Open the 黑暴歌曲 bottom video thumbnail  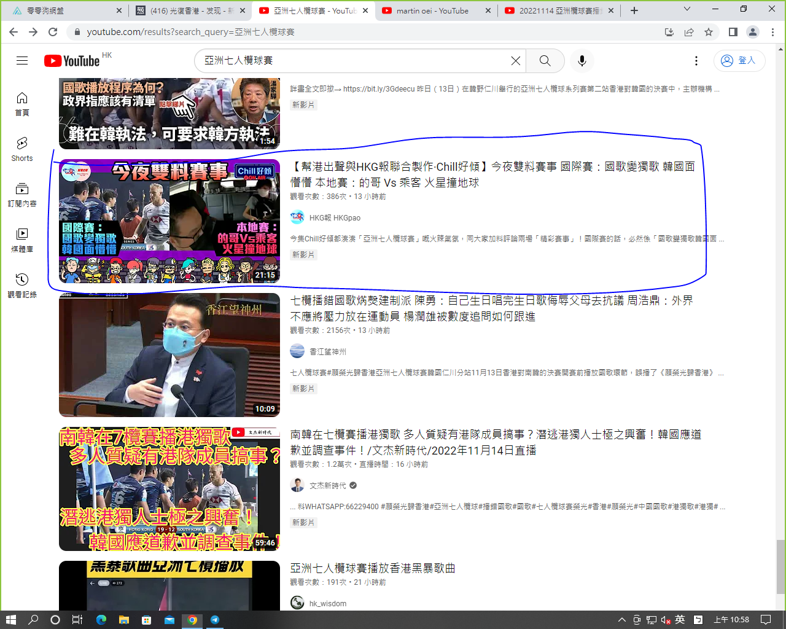coord(169,585)
